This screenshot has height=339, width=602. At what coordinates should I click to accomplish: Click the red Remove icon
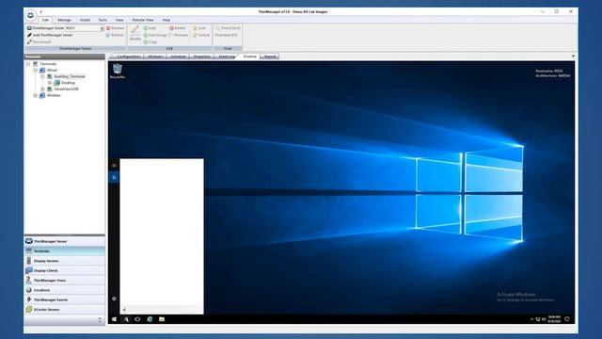click(x=108, y=28)
